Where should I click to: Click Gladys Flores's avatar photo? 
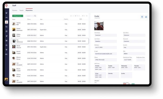pos(14,35)
